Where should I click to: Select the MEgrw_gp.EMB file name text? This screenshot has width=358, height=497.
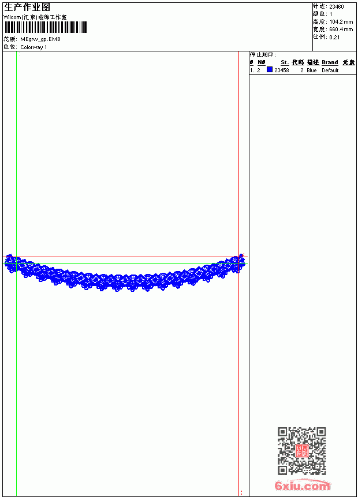pos(40,39)
